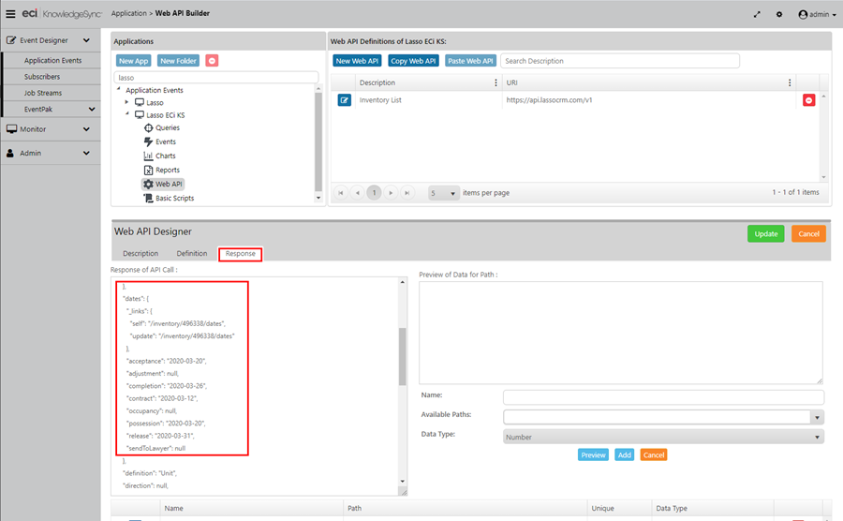Image resolution: width=843 pixels, height=521 pixels.
Task: Click the blue Preview button
Action: pyautogui.click(x=593, y=454)
